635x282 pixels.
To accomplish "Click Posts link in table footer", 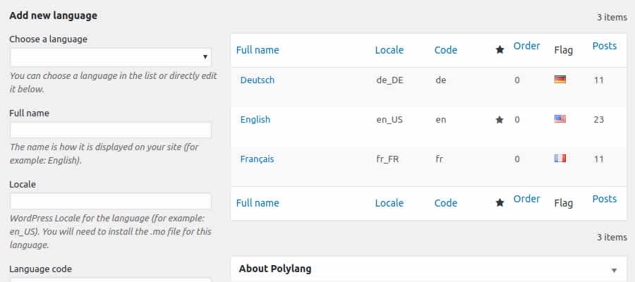I will click(604, 199).
